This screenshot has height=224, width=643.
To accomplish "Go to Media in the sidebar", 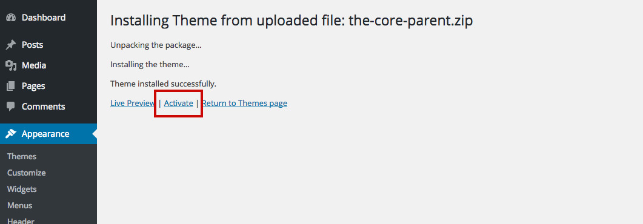I will (34, 65).
